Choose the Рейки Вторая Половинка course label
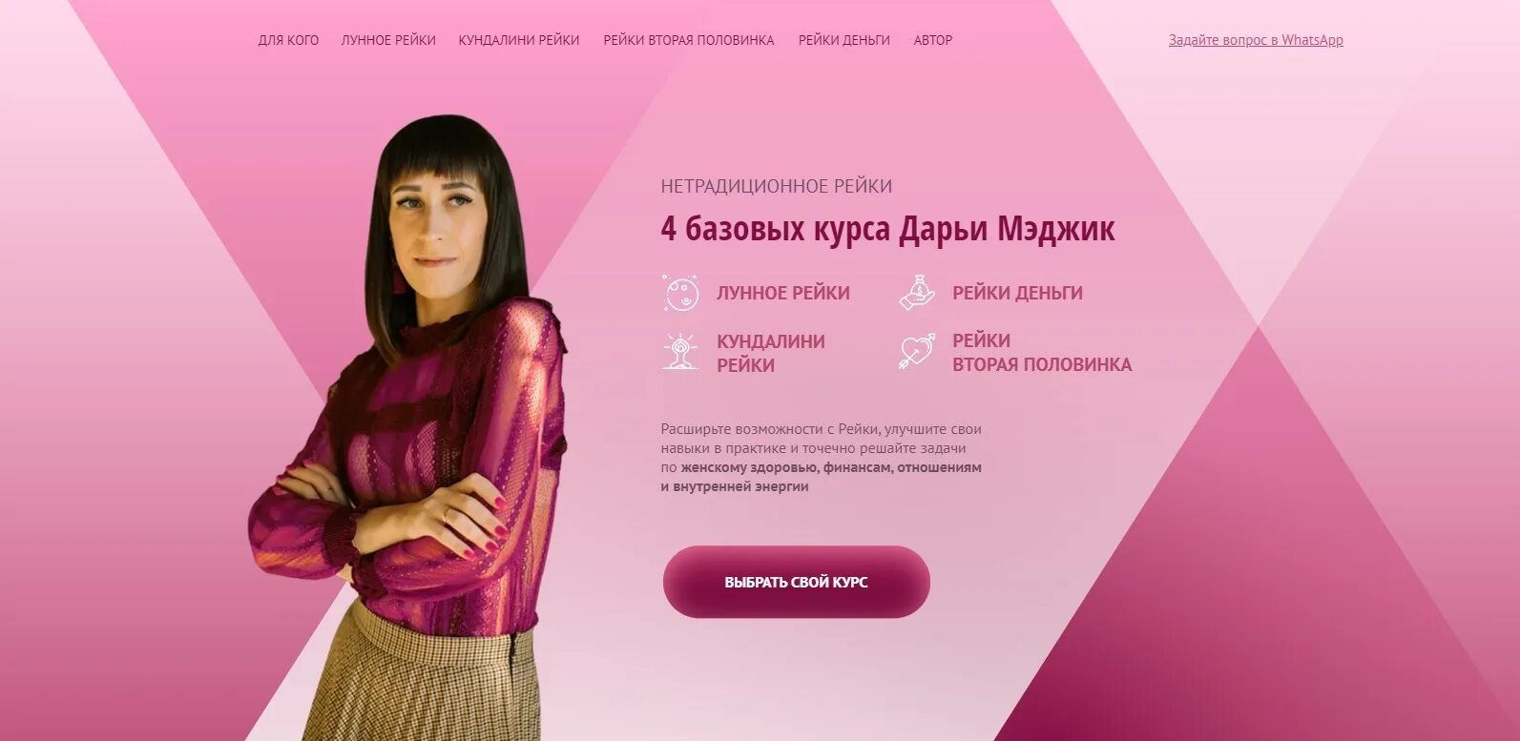 (1042, 352)
